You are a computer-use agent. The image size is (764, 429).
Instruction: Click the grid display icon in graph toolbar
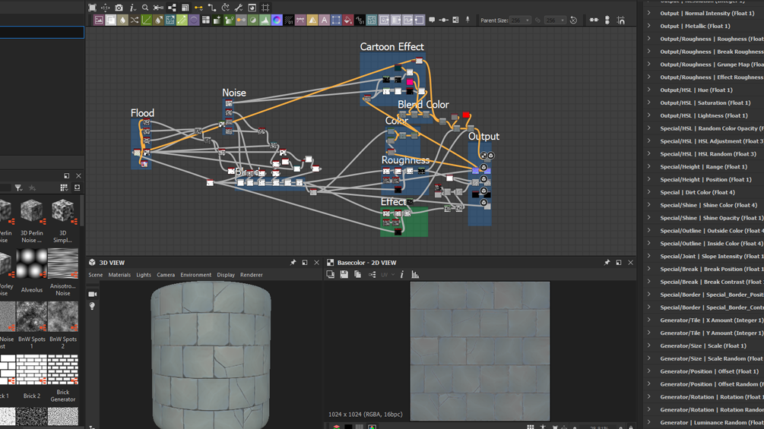pos(265,8)
